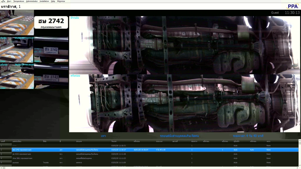Click the Minimize menu item
This screenshot has width=301, height=169.
pyautogui.click(x=61, y=1)
